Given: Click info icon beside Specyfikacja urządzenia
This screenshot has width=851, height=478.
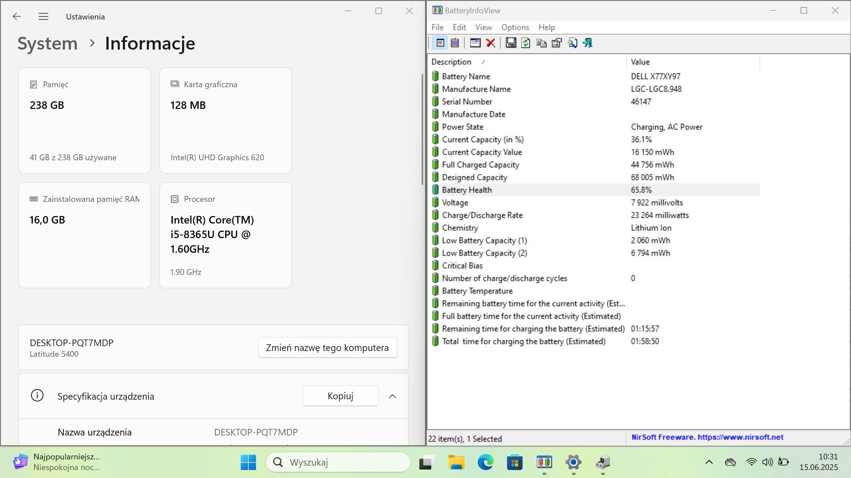Looking at the screenshot, I should (37, 396).
